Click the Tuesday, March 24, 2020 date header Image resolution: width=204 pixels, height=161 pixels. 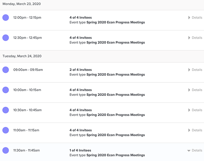[22, 56]
